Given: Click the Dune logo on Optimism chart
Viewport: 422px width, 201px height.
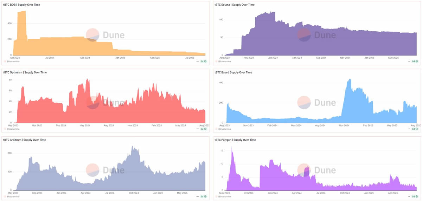Looking at the screenshot, I should click(105, 103).
